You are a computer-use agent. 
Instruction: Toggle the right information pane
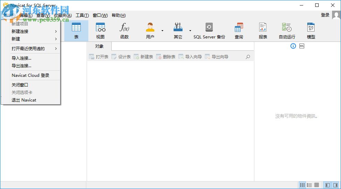point(335,185)
